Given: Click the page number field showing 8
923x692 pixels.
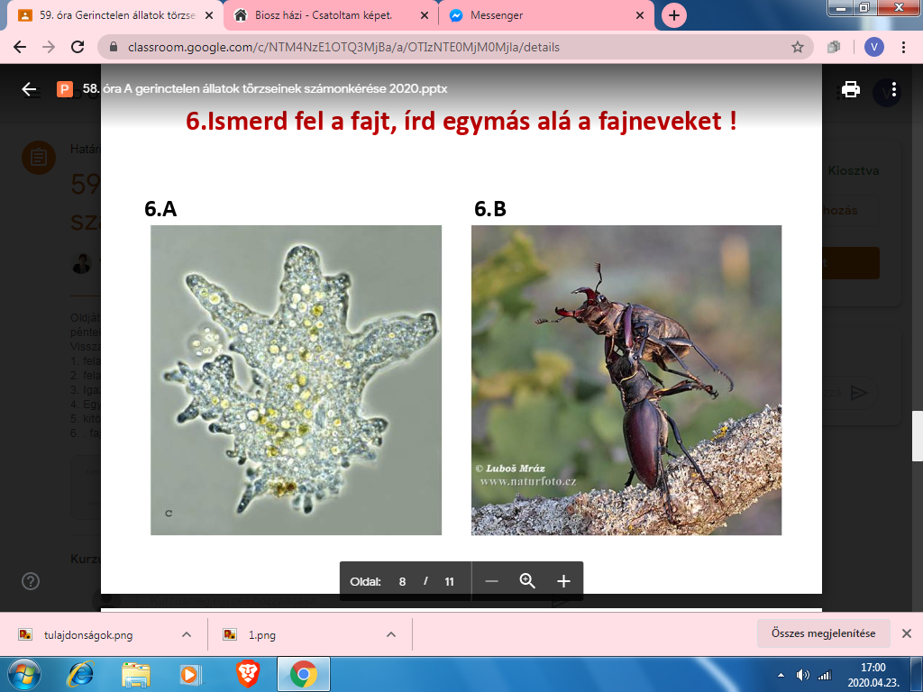Looking at the screenshot, I should tap(403, 581).
